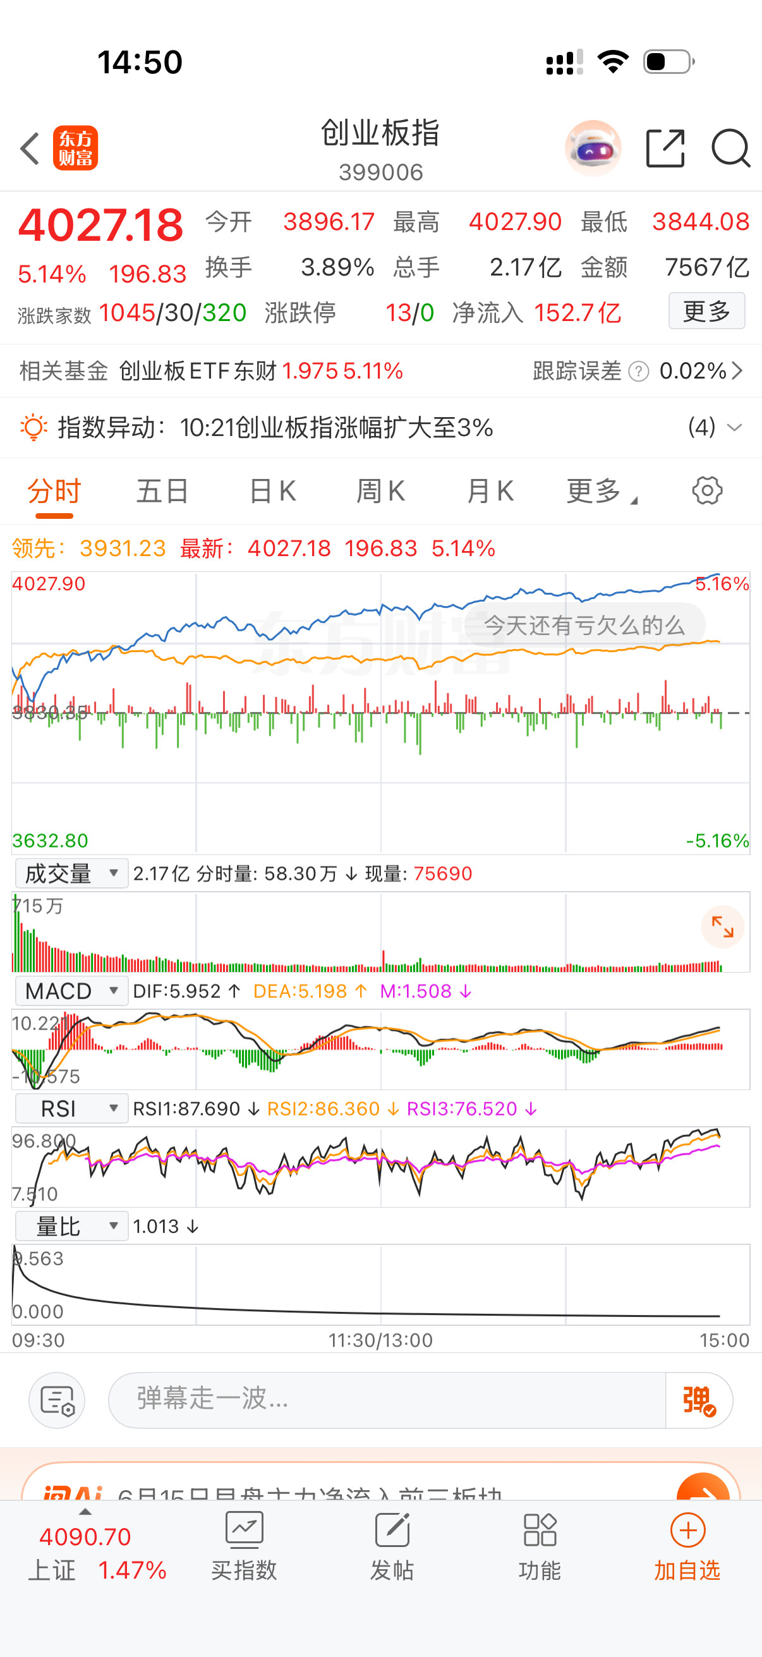Select the 分时 tab

point(54,492)
